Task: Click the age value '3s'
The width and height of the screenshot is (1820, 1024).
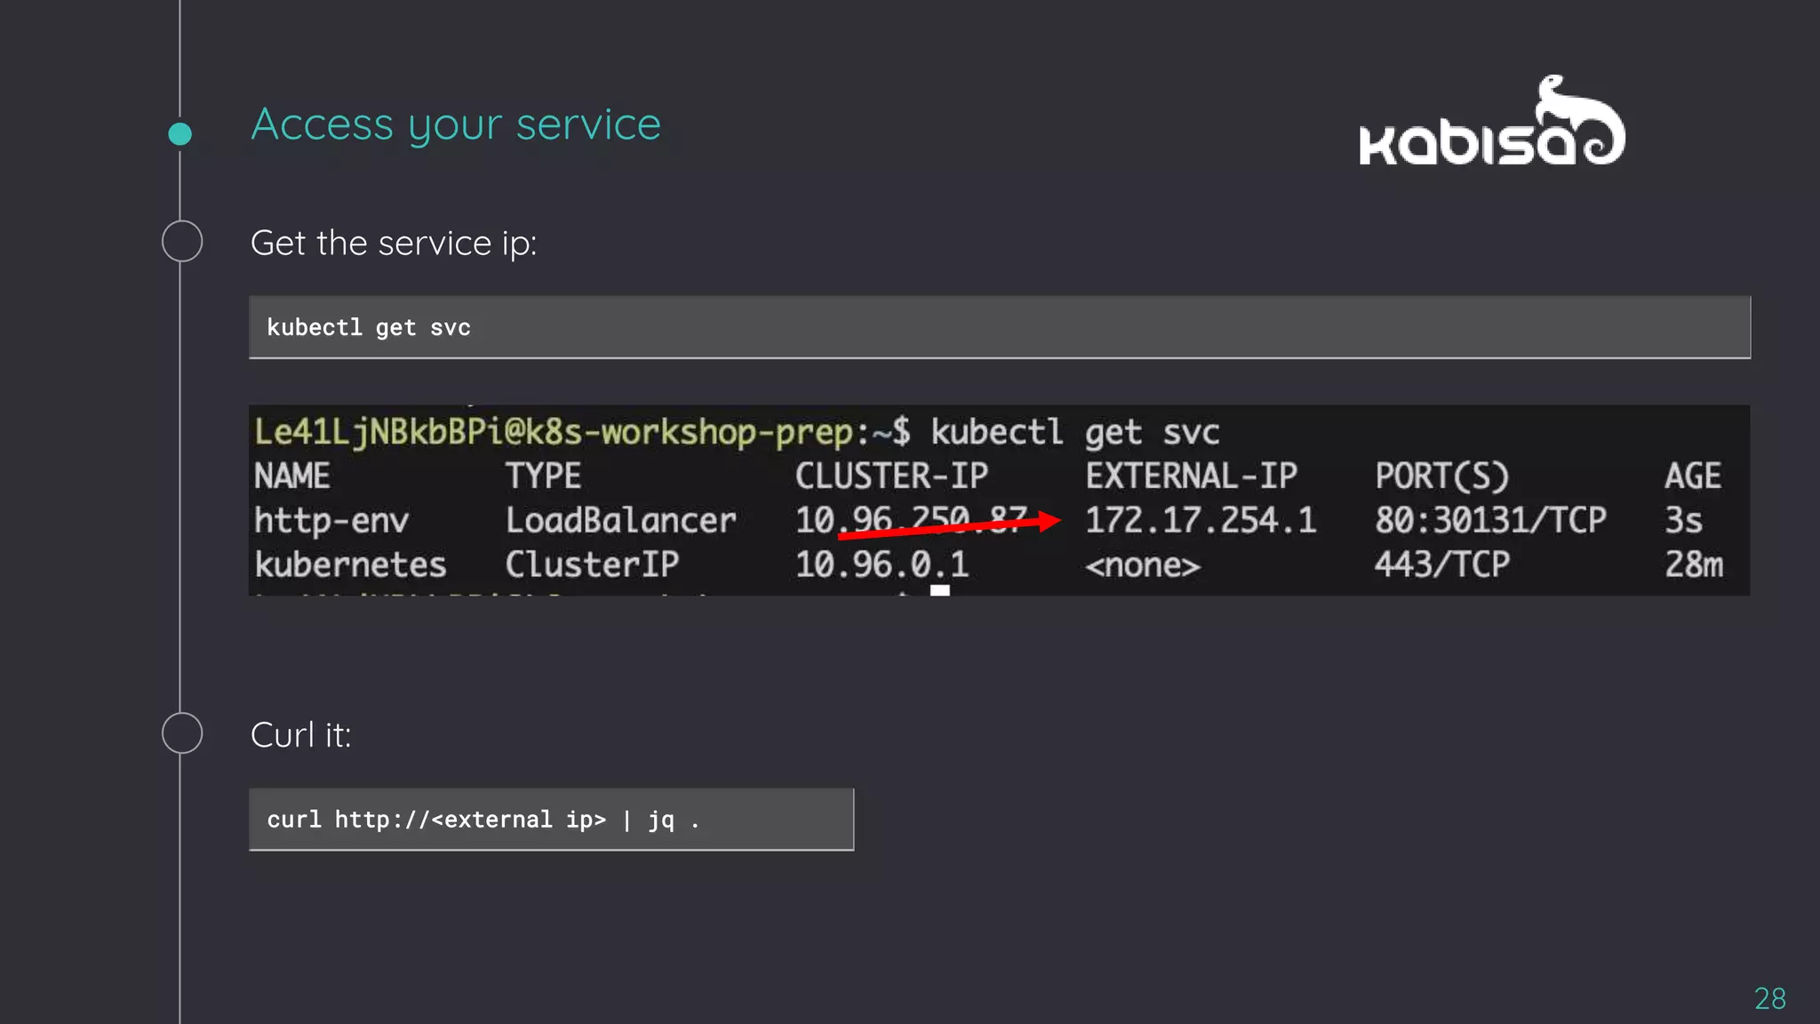Action: pyautogui.click(x=1683, y=521)
